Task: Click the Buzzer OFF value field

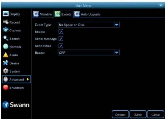Action: click(x=89, y=52)
